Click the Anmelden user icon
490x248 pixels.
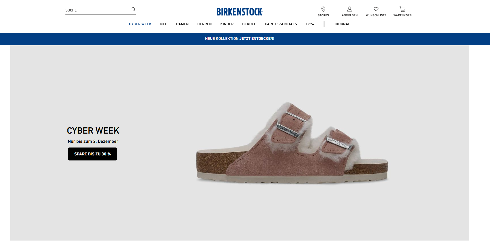point(349,9)
